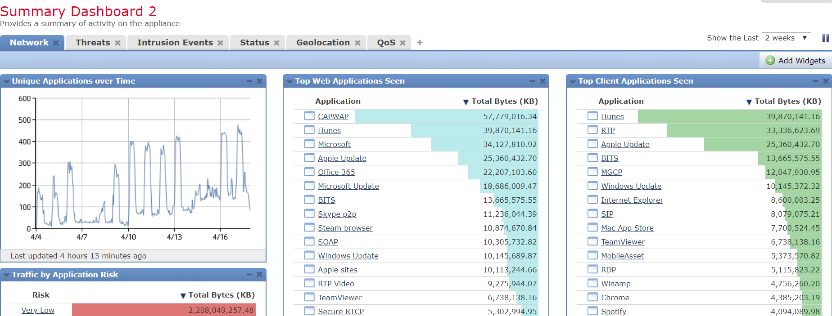Minimize the Traffic by Application Risk widget
The image size is (832, 316).
pyautogui.click(x=249, y=275)
